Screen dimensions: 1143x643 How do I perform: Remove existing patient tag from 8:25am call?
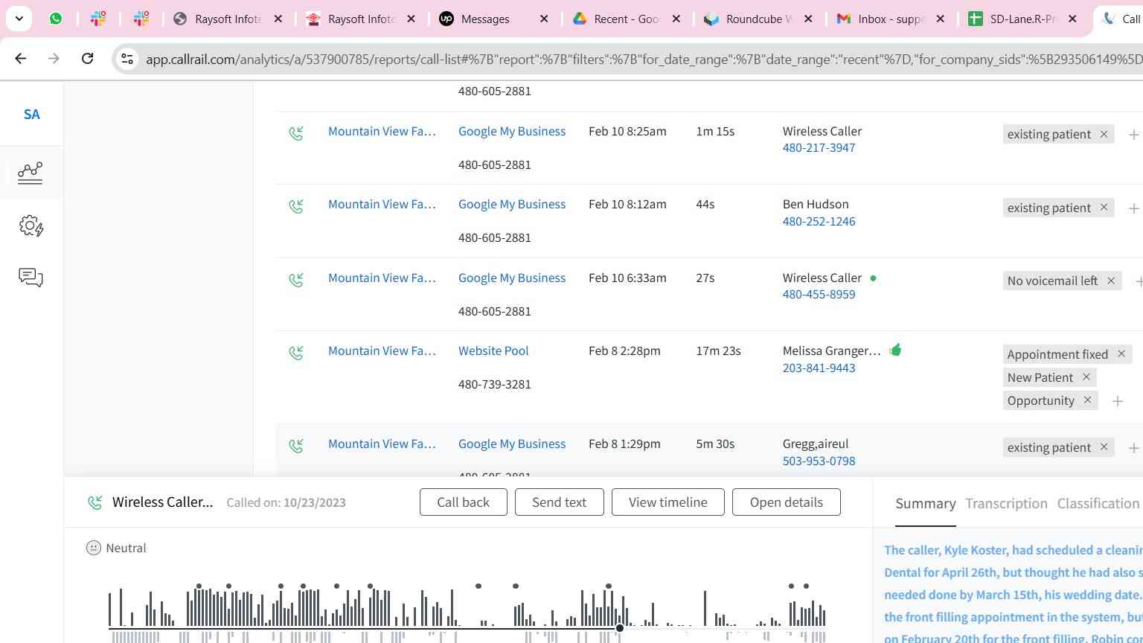tap(1104, 134)
